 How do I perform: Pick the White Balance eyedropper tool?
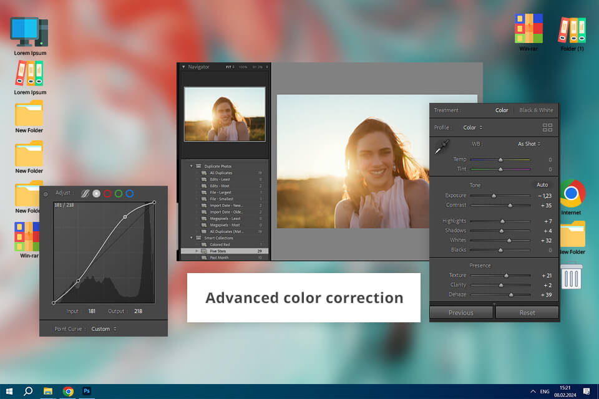(x=442, y=147)
